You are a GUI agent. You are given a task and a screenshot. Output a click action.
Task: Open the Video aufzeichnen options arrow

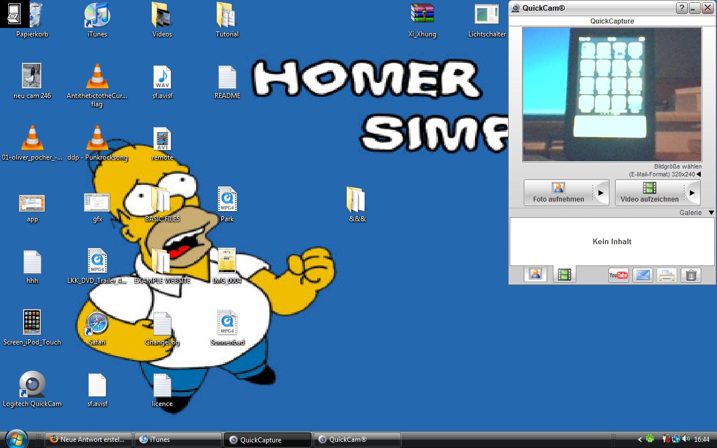point(692,193)
